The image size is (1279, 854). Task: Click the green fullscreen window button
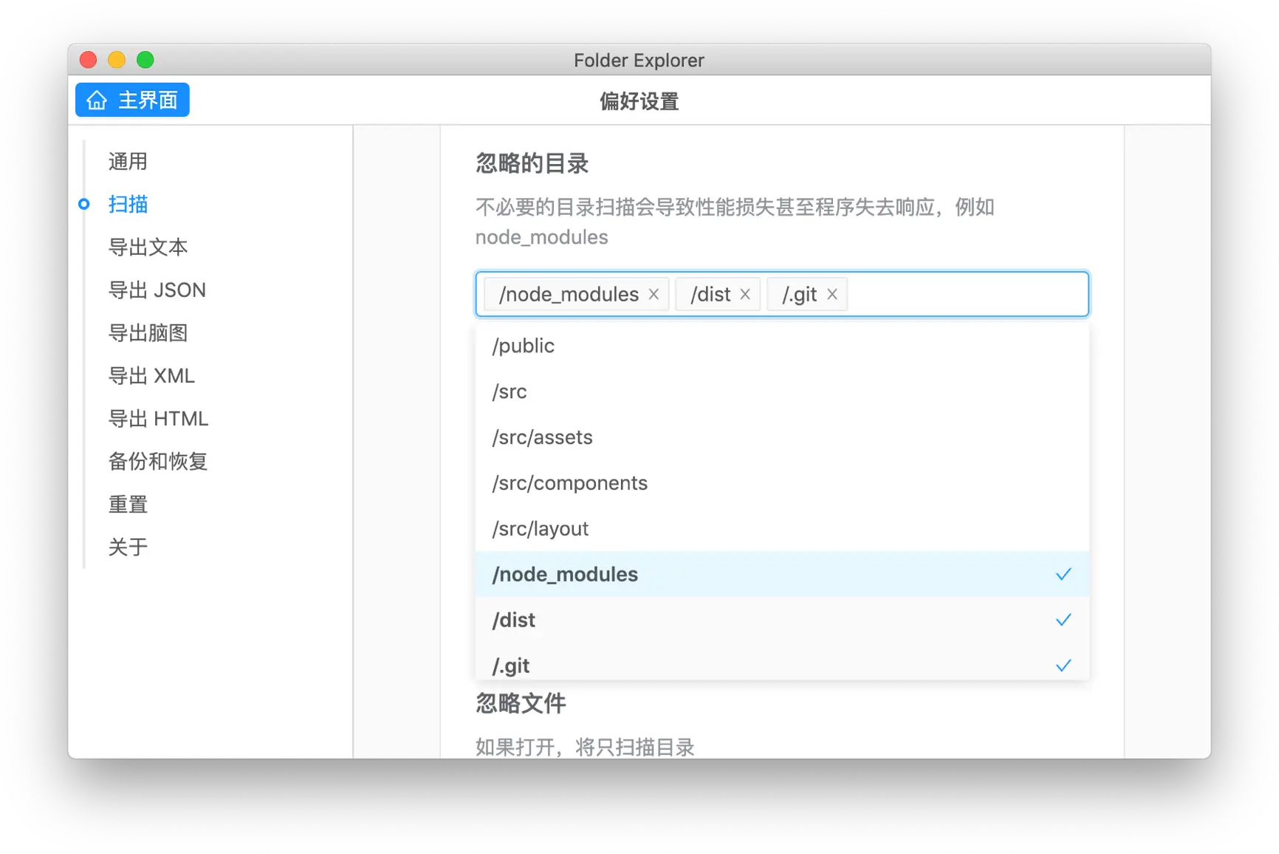point(145,60)
